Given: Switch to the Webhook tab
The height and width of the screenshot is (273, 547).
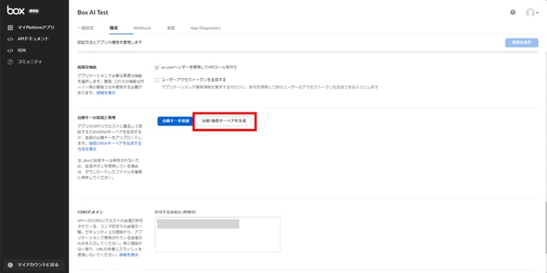Looking at the screenshot, I should point(142,28).
